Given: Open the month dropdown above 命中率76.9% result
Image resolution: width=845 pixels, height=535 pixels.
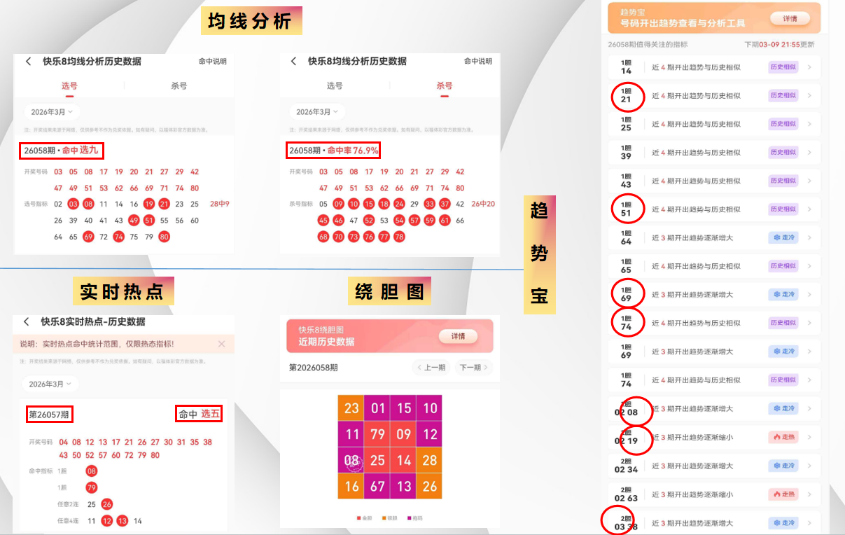Looking at the screenshot, I should (x=317, y=111).
